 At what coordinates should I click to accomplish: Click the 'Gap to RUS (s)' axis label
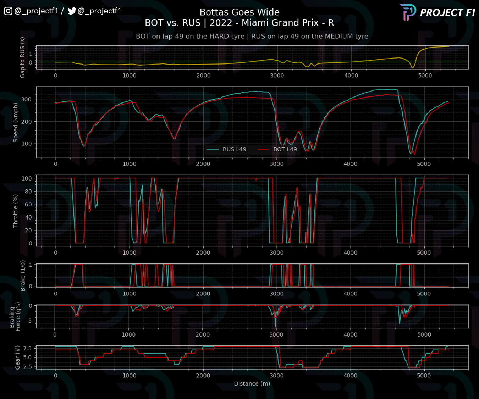point(23,57)
